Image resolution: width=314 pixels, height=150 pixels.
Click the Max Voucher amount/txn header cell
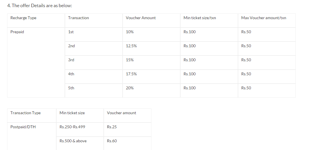[x=263, y=18]
